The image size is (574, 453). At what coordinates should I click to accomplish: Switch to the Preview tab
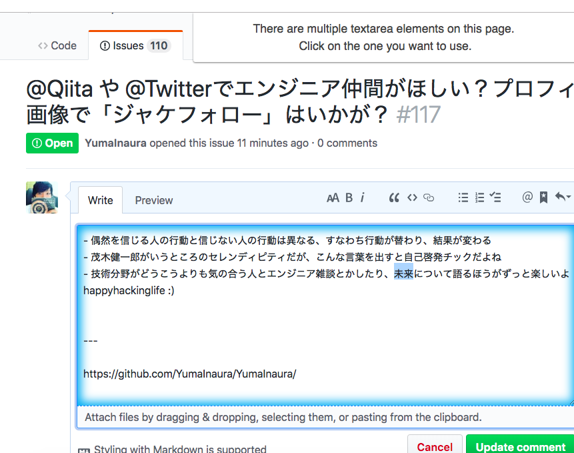pos(154,200)
